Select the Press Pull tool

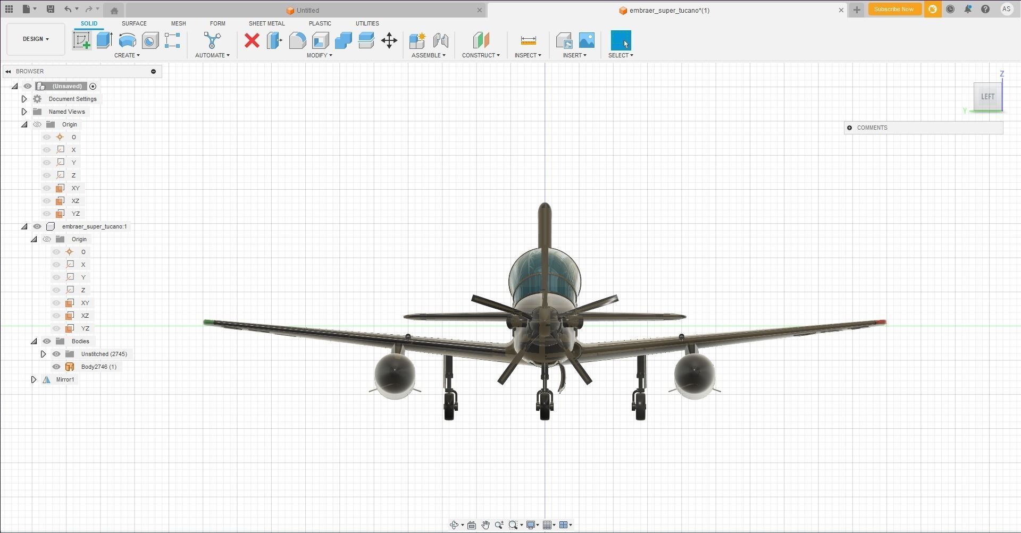click(274, 40)
